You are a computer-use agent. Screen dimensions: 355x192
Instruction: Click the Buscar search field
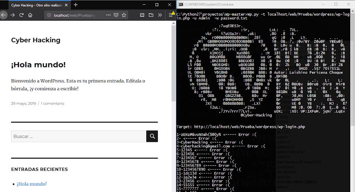click(x=78, y=136)
